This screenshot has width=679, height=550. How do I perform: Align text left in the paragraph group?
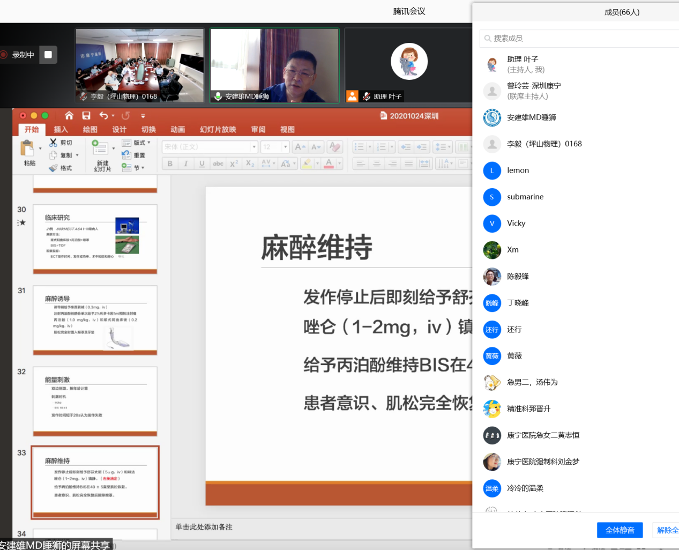(361, 163)
